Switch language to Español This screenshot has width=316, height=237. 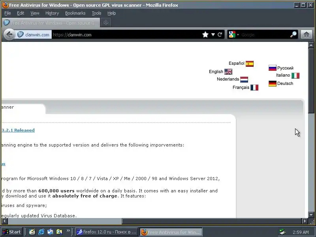(236, 63)
